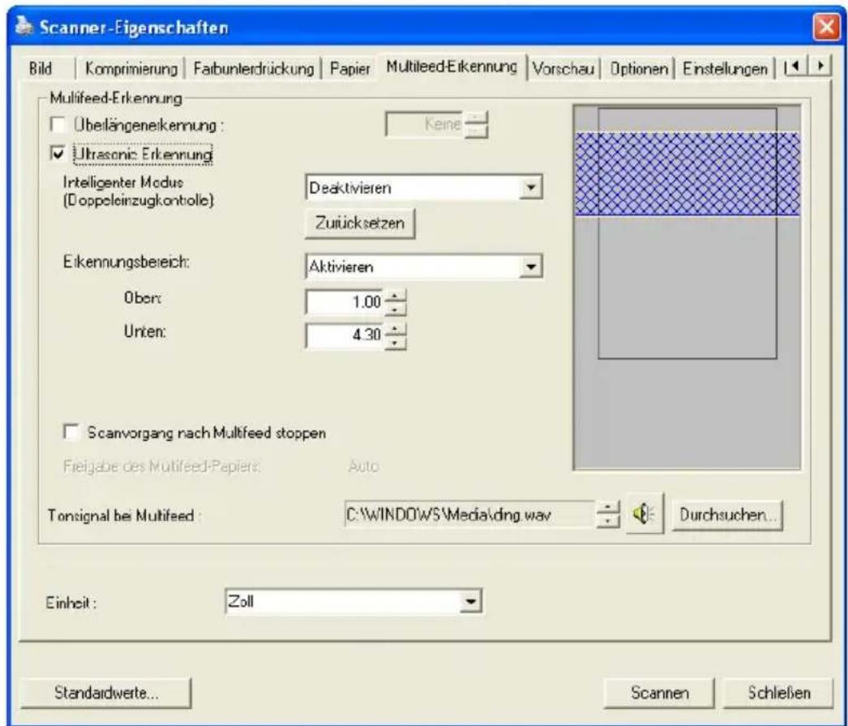Click the Standardwerte button
848x726 pixels.
coord(106,693)
